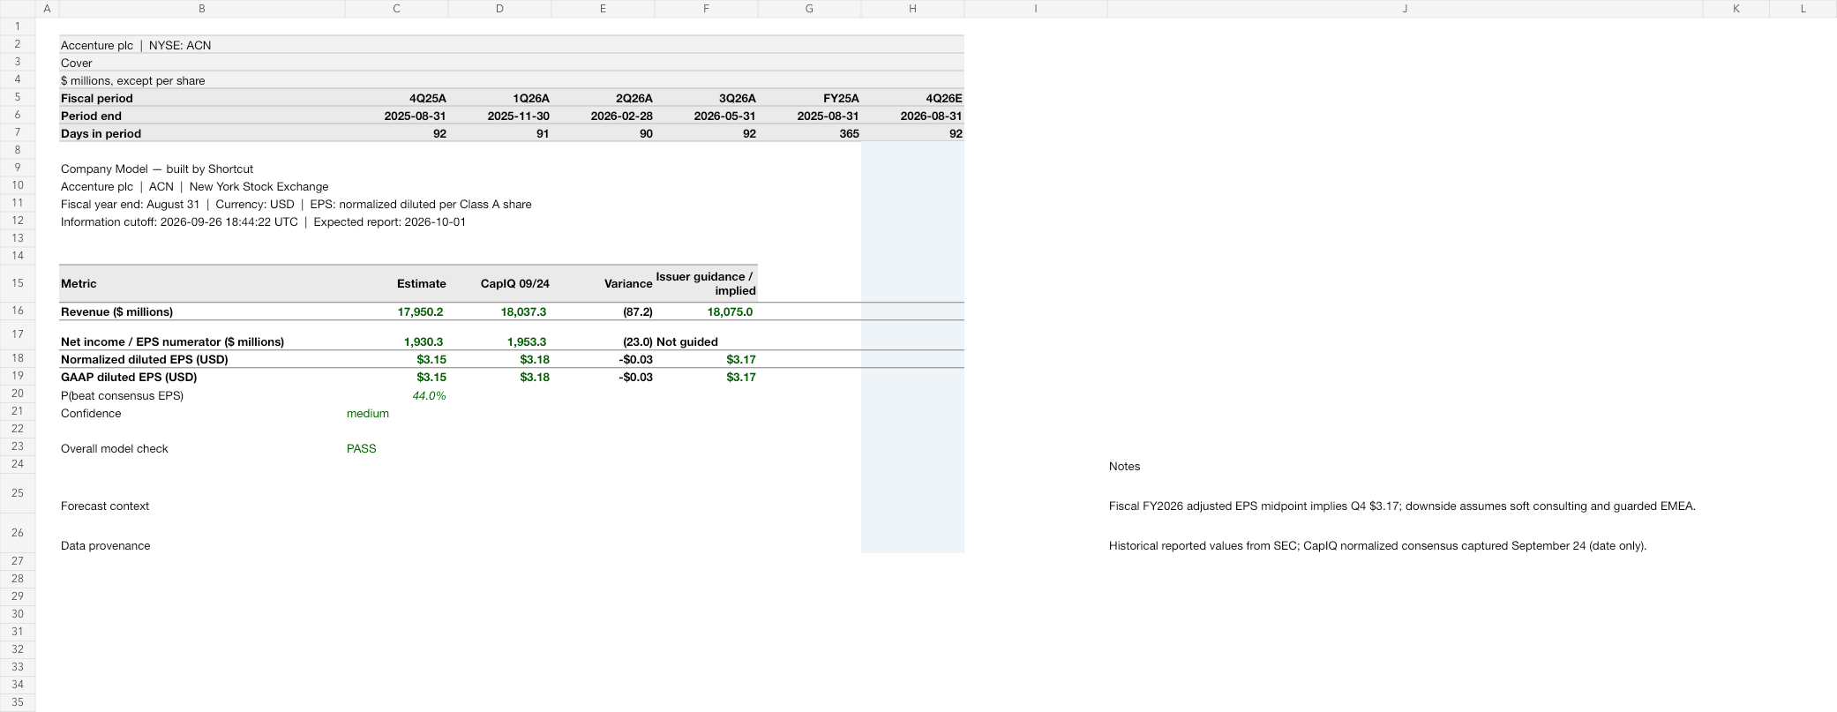This screenshot has width=1837, height=712.
Task: Select row 16 header
Action: point(18,311)
